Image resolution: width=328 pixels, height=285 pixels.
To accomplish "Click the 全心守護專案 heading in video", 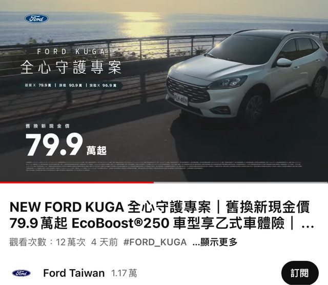I will pyautogui.click(x=71, y=67).
